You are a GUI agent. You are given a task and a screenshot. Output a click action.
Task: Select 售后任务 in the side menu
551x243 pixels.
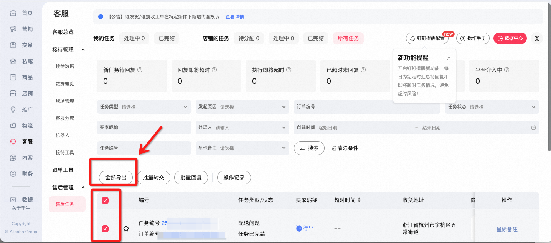click(x=67, y=204)
